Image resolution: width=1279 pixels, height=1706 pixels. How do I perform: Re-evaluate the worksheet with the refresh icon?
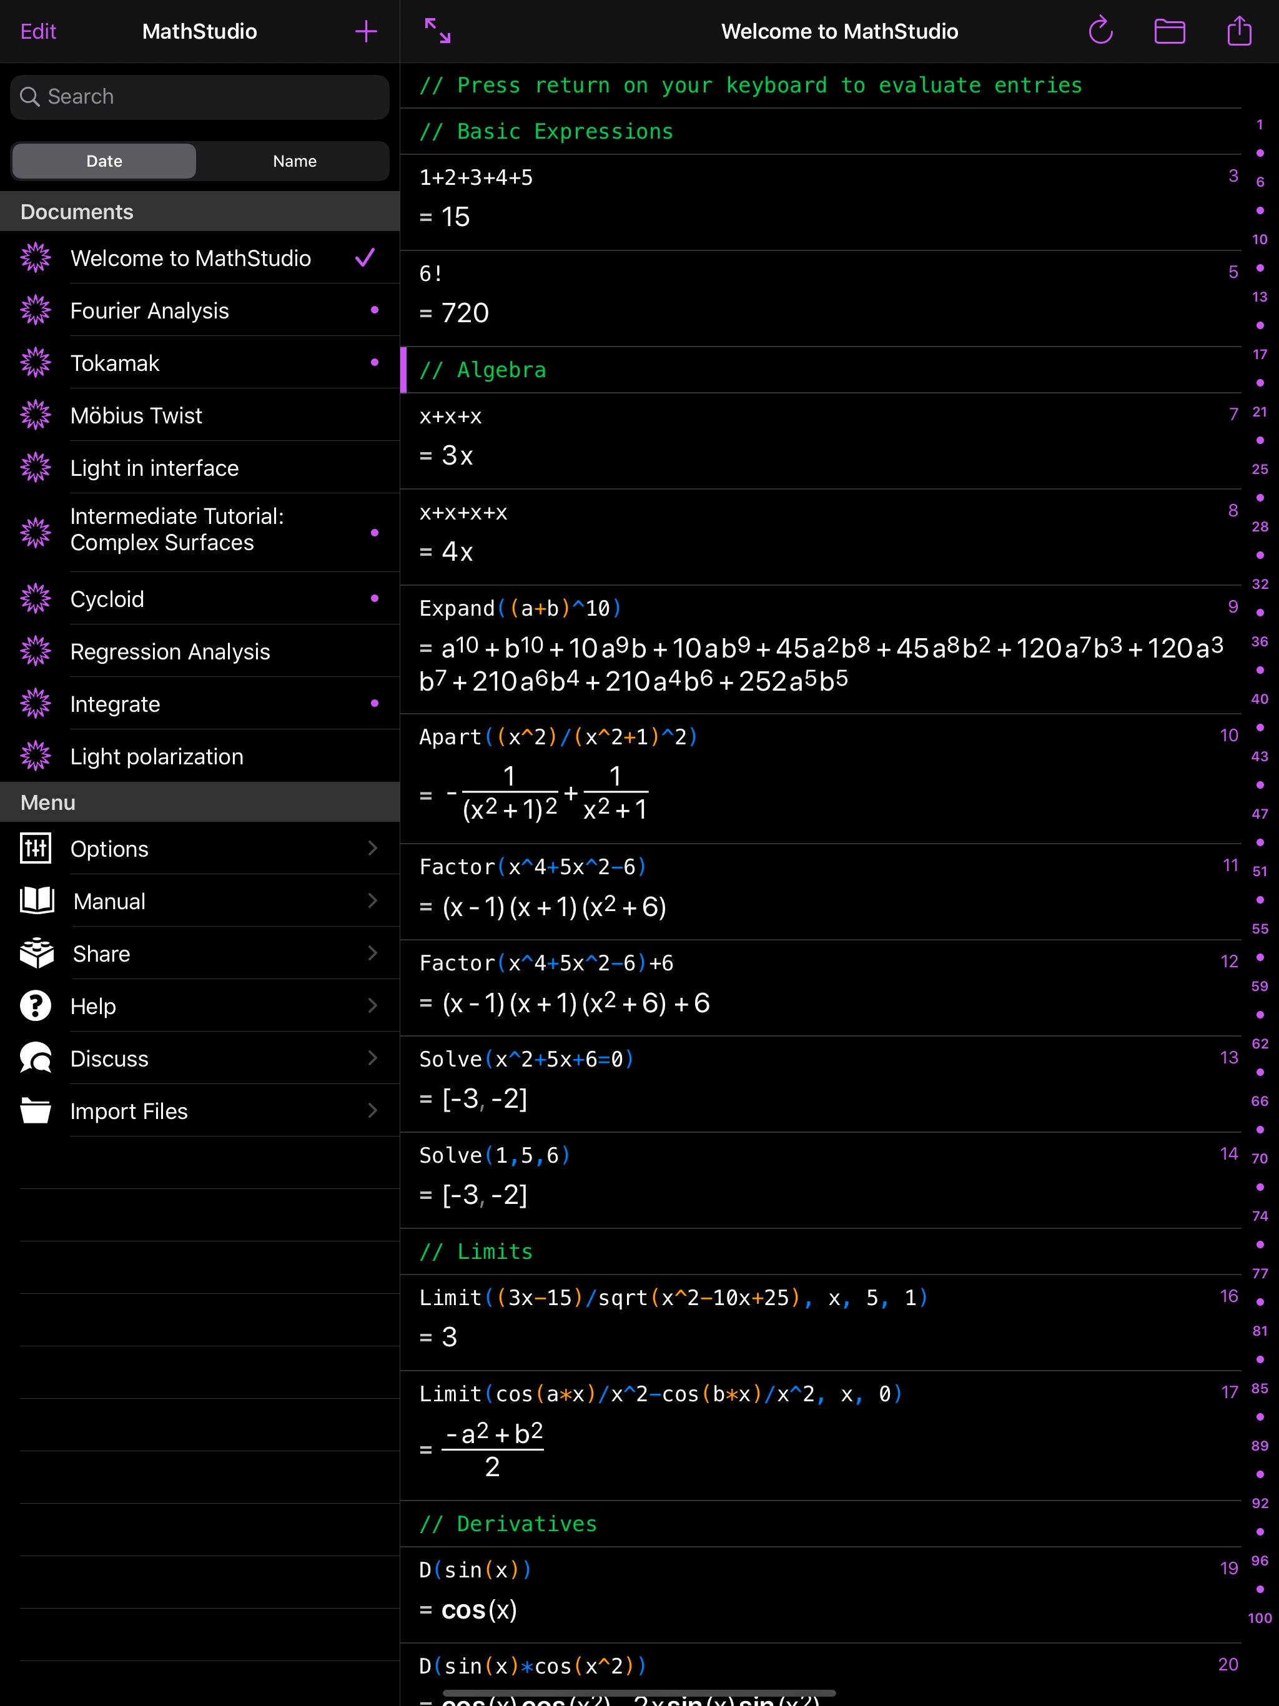pos(1101,31)
